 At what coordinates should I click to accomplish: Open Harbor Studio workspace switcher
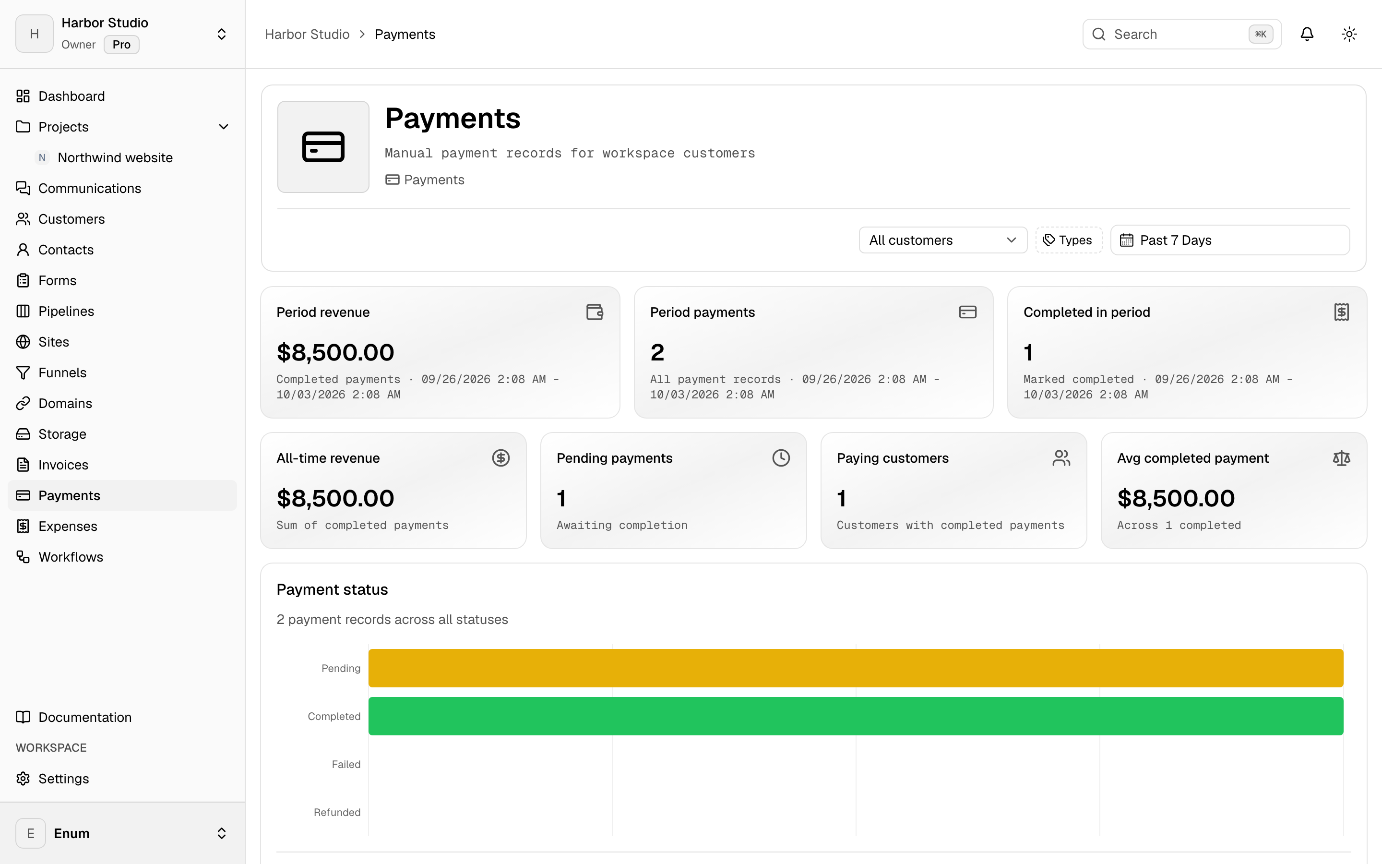122,34
